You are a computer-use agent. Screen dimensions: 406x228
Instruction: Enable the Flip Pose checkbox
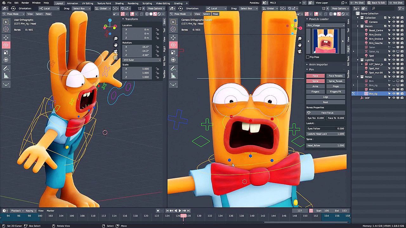308,57
